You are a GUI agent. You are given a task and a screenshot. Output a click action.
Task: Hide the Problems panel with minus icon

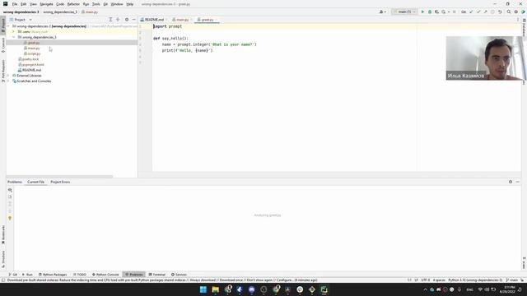(x=518, y=182)
